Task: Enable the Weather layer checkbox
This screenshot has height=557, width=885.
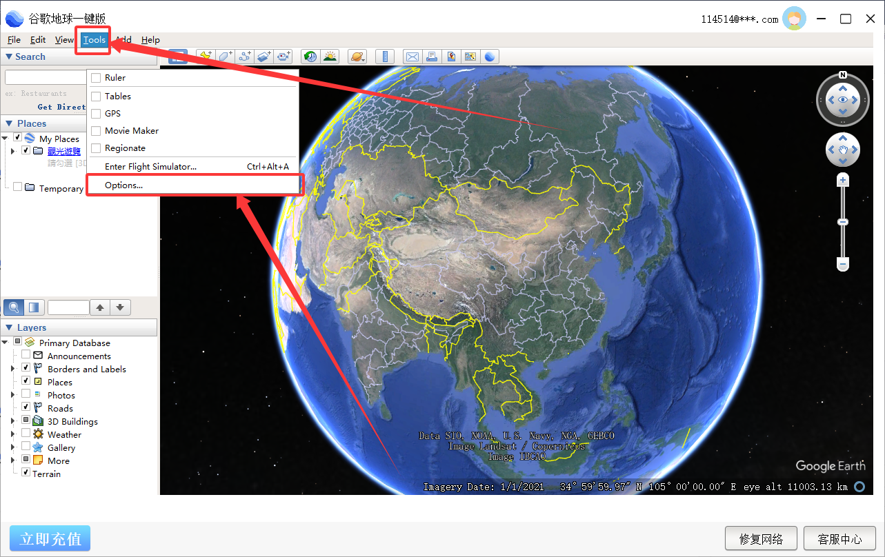Action: click(x=26, y=434)
